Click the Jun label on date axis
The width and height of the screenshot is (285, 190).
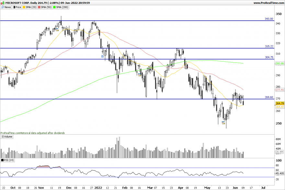pyautogui.click(x=235, y=188)
